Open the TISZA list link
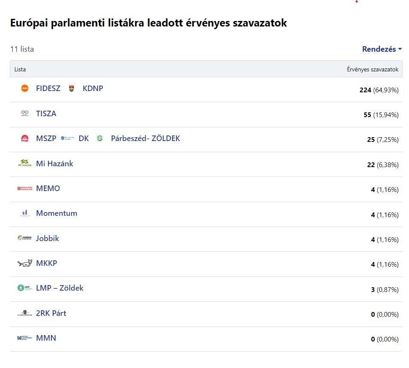This screenshot has width=409, height=368. pyautogui.click(x=46, y=113)
